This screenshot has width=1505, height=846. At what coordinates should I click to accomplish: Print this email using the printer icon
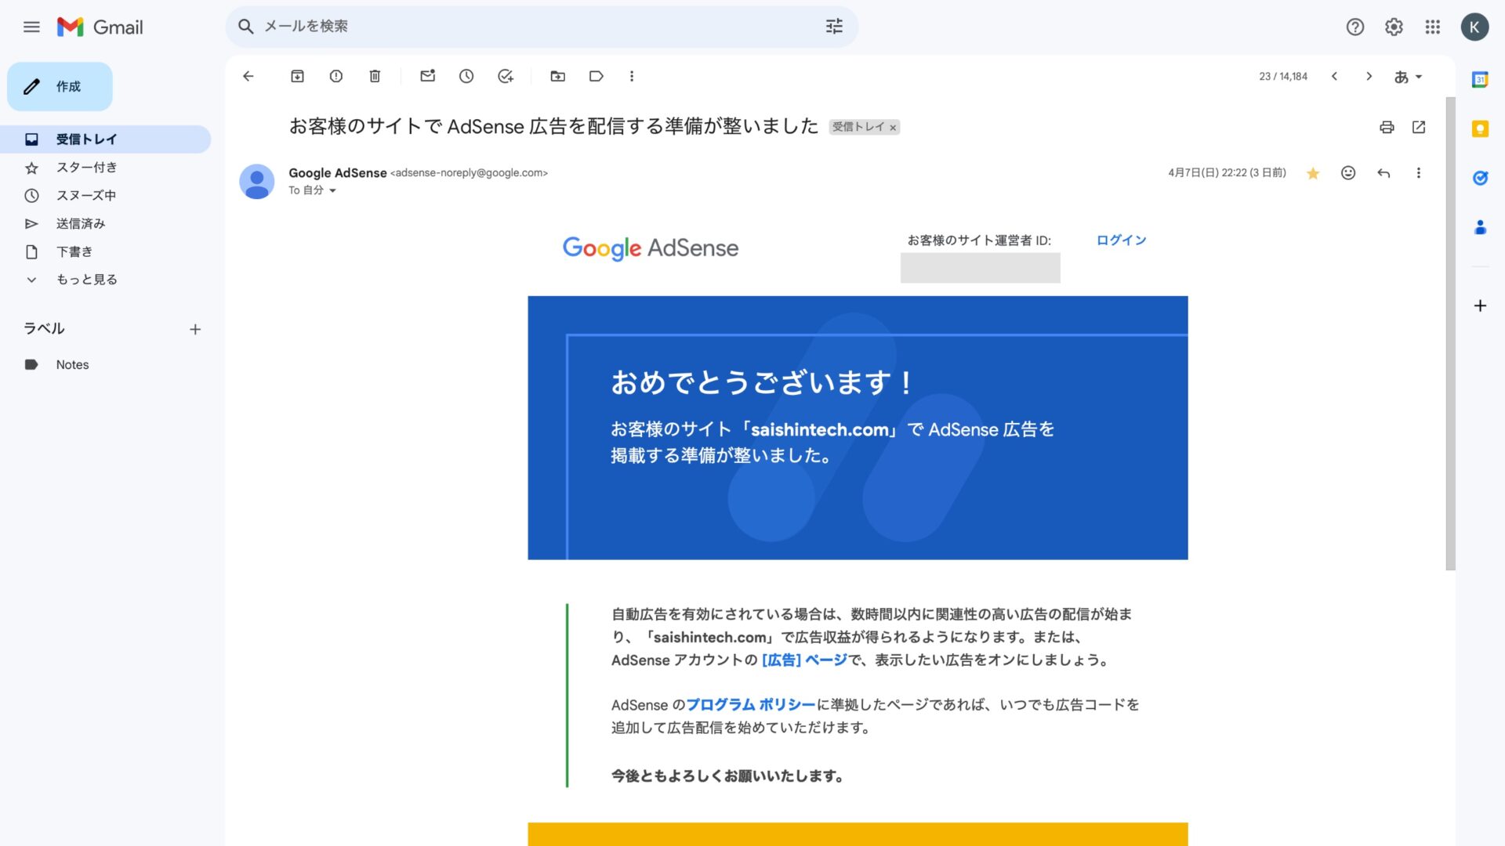coord(1387,127)
